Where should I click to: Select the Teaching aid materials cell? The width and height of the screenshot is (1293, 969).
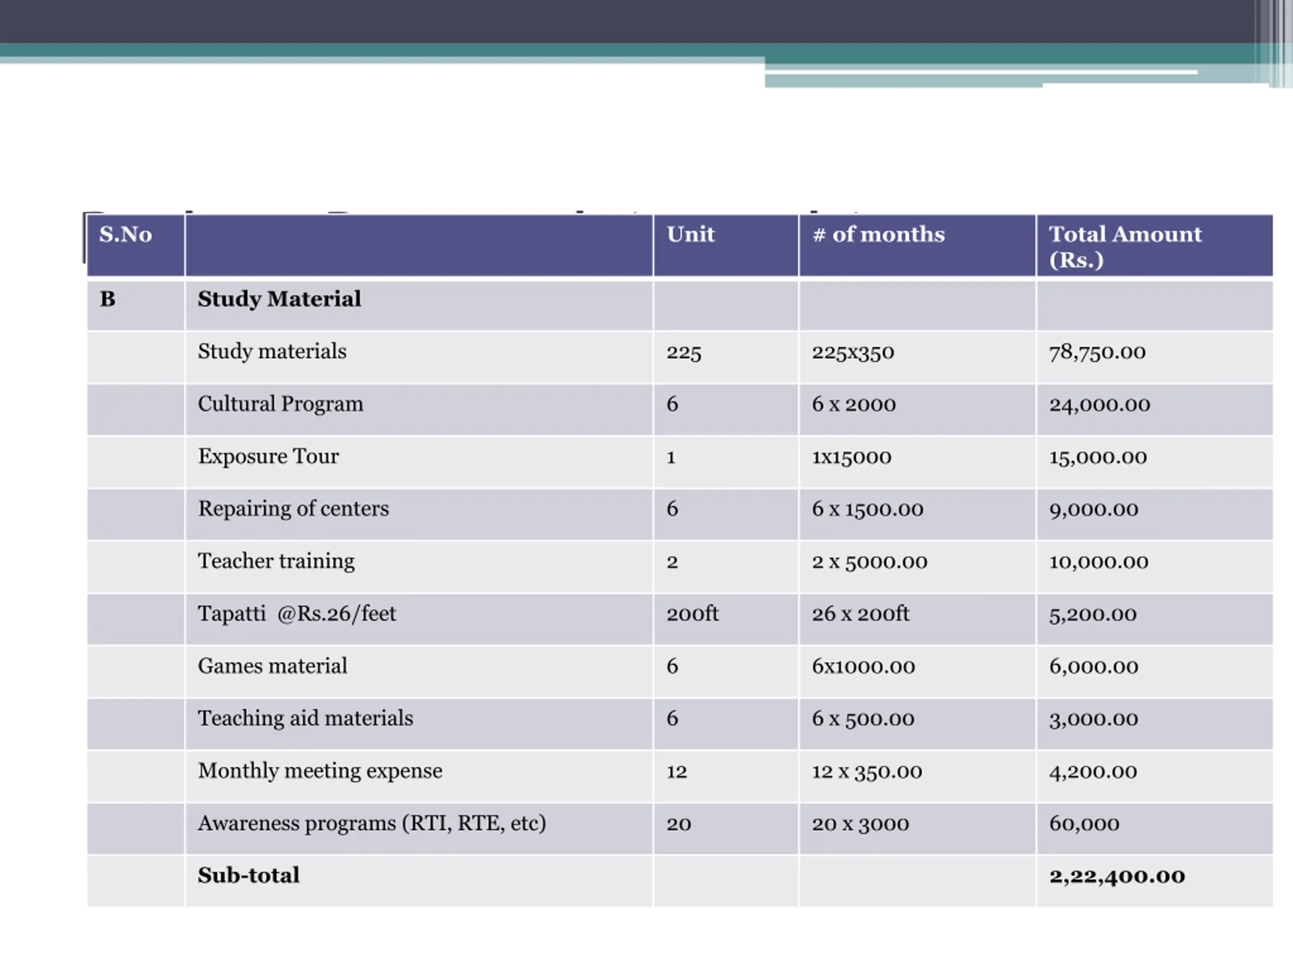(305, 719)
